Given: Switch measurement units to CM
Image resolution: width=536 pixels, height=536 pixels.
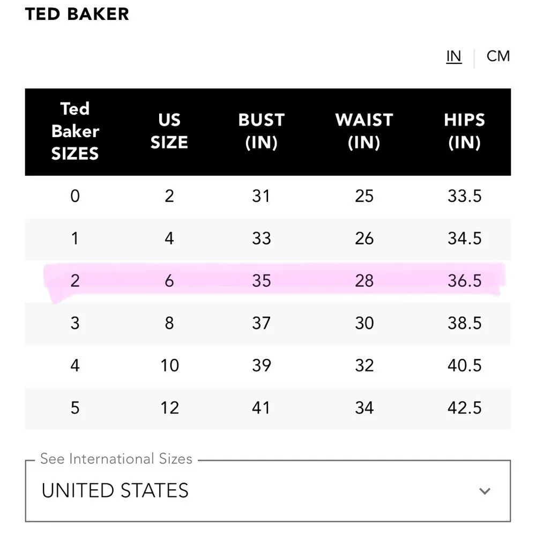Looking at the screenshot, I should tap(498, 56).
